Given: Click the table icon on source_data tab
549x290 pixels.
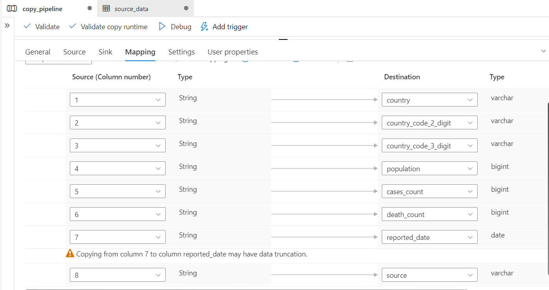Looking at the screenshot, I should point(106,8).
